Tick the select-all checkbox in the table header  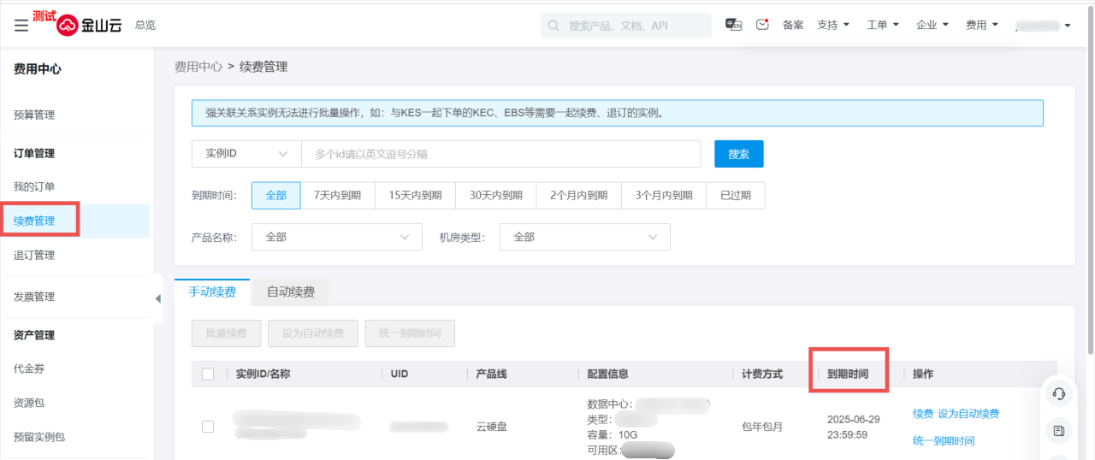(x=208, y=374)
